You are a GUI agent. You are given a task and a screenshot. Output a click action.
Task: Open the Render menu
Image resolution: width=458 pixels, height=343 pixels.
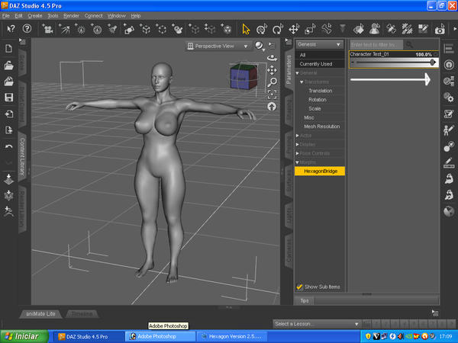click(x=71, y=15)
